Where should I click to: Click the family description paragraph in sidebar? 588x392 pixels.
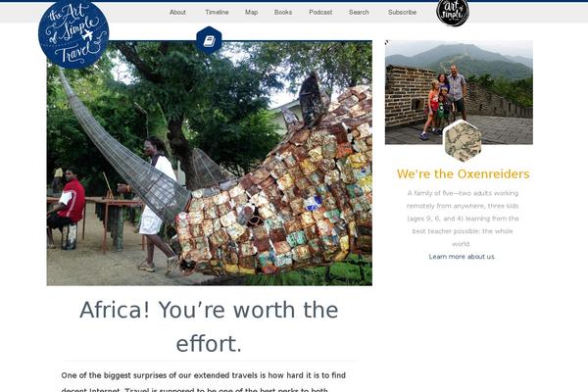[x=463, y=219]
